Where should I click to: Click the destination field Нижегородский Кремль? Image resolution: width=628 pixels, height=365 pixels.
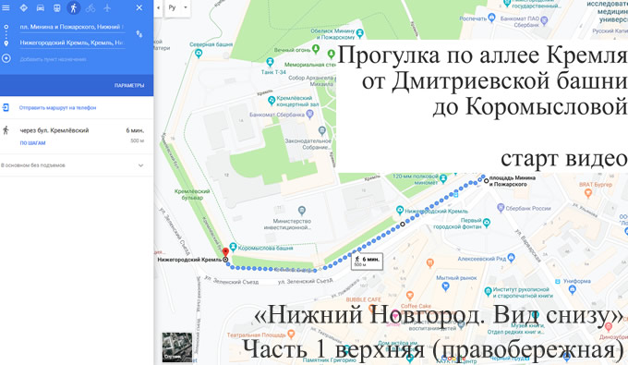pyautogui.click(x=72, y=43)
